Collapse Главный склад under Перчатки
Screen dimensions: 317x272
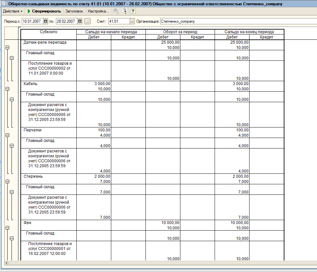[12, 146]
